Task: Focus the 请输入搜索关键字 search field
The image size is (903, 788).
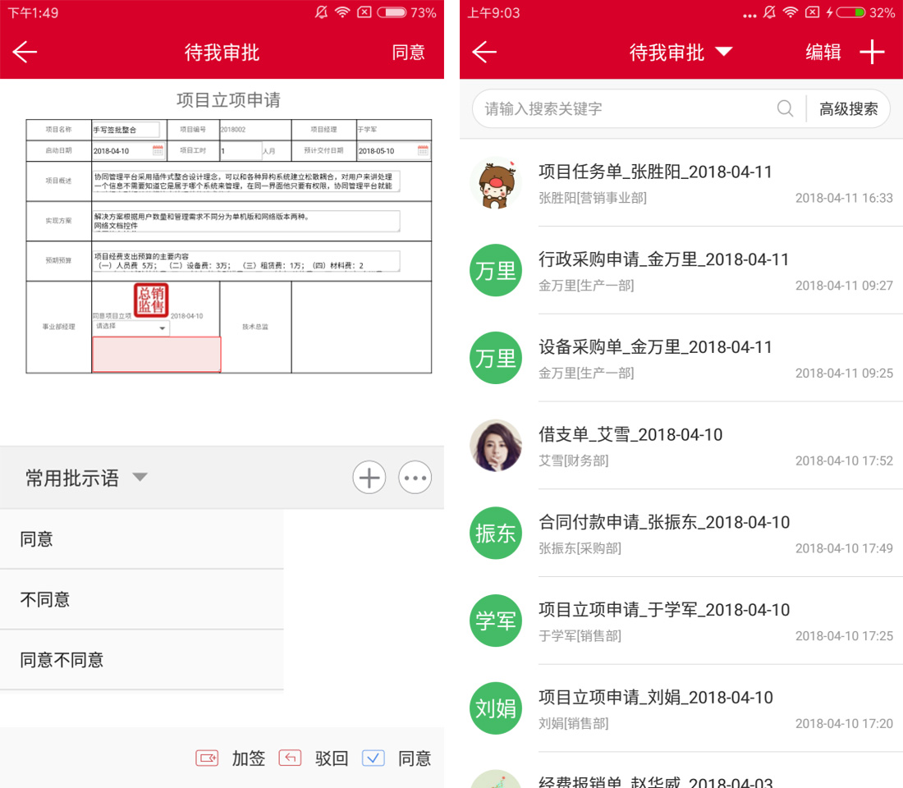Action: click(x=624, y=108)
